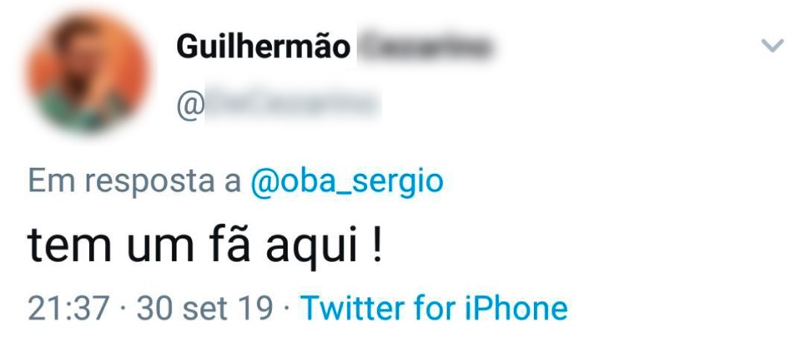Click the @ symbol before the handle
Screen dimensions: 811x352
click(190, 105)
